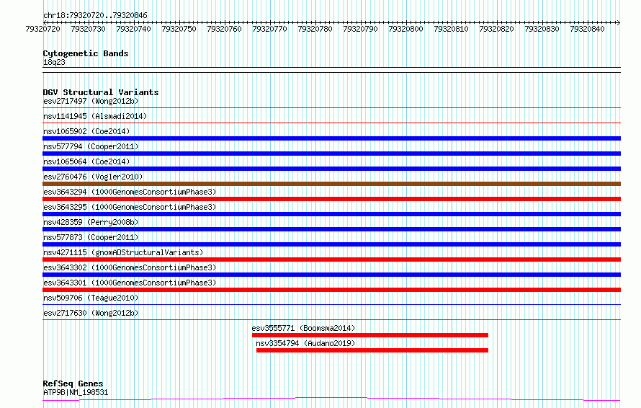Click ruler position 79320790
Screen dimensions: 641x408
pyautogui.click(x=360, y=29)
